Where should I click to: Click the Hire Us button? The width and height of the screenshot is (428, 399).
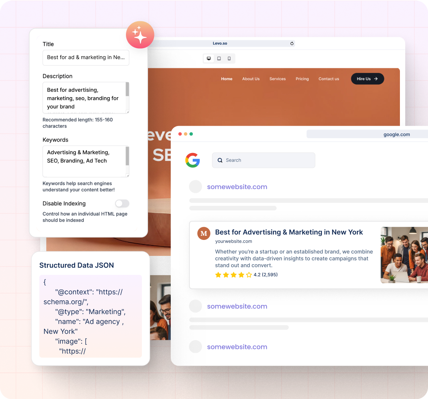click(367, 79)
